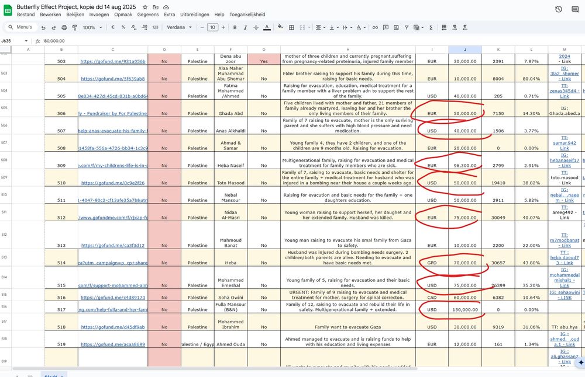
Task: Toggle italic formatting
Action: click(245, 27)
